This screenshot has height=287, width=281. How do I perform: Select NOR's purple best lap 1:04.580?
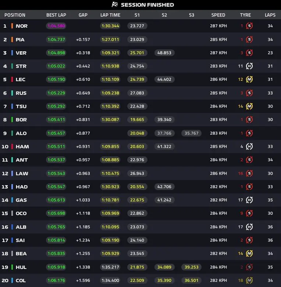pyautogui.click(x=56, y=26)
